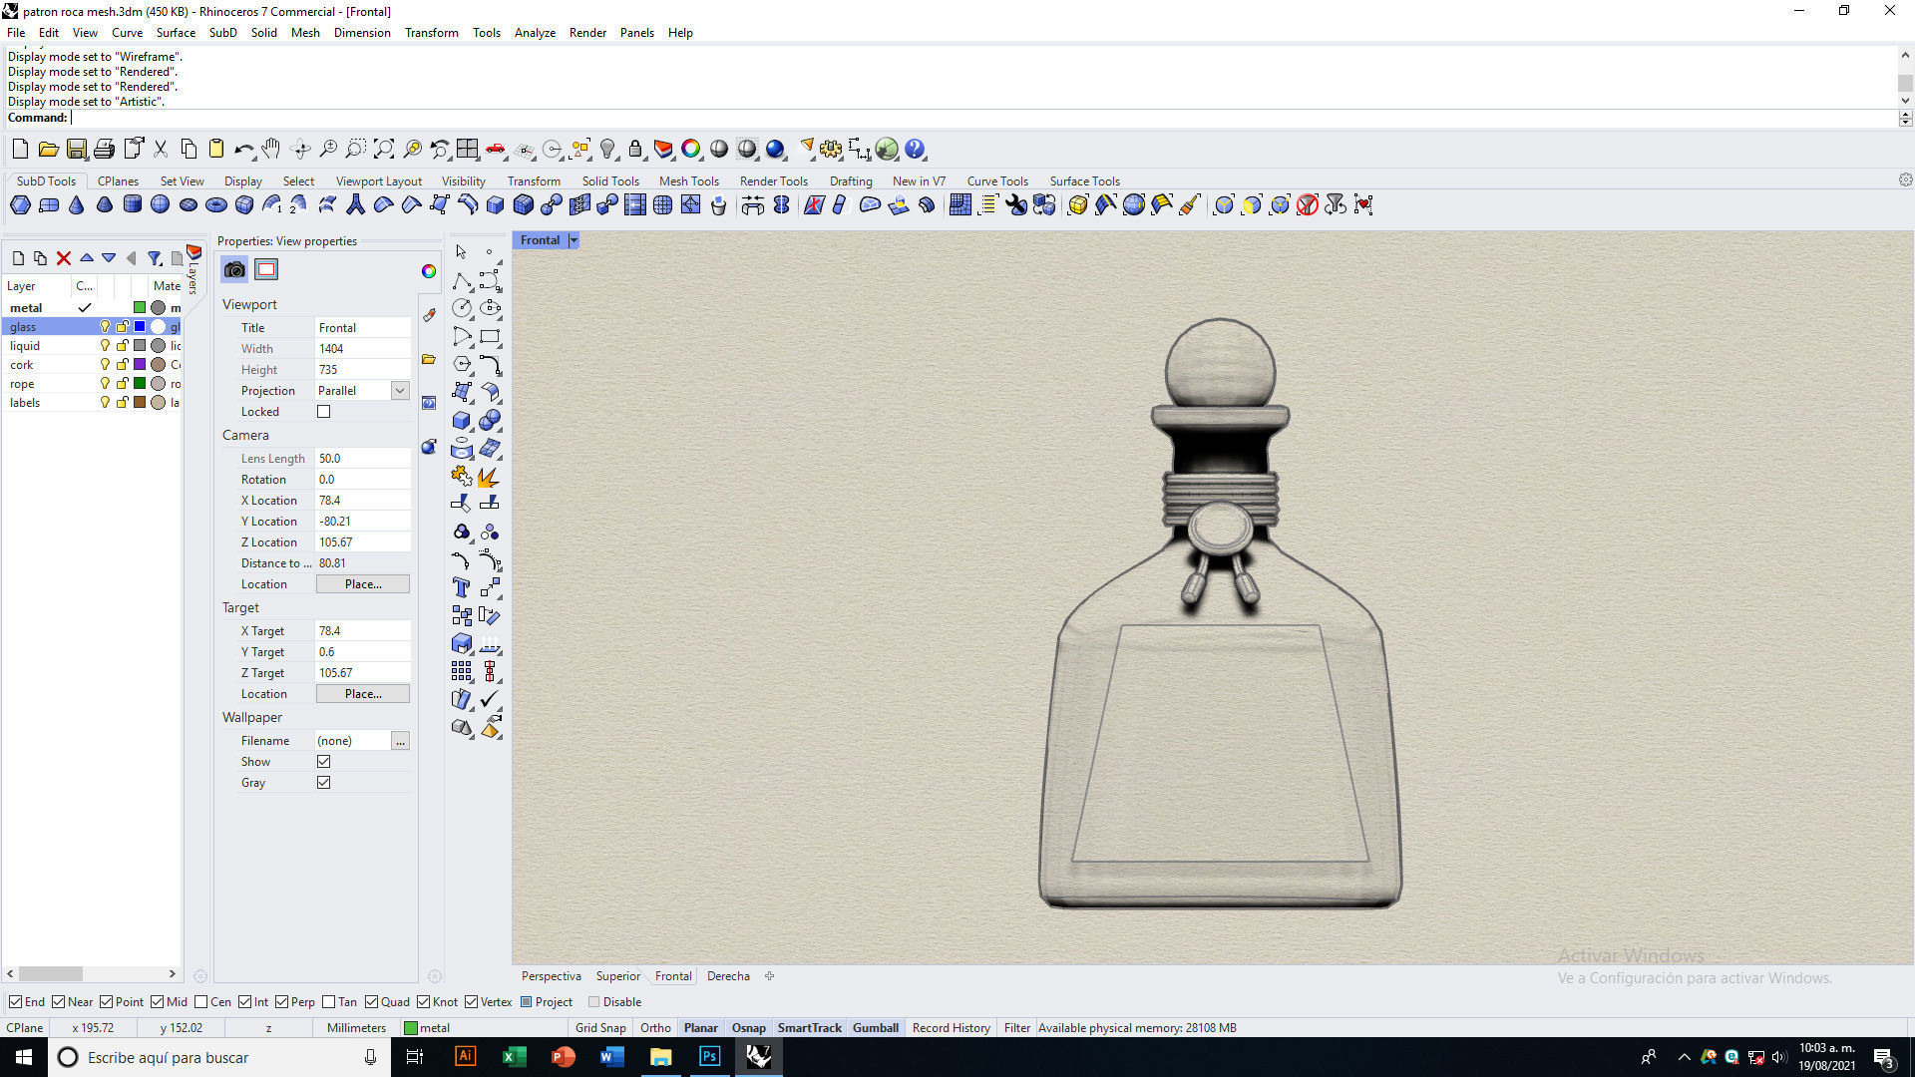This screenshot has width=1915, height=1077.
Task: Click the SubD sphere primitive icon
Action: click(x=161, y=205)
